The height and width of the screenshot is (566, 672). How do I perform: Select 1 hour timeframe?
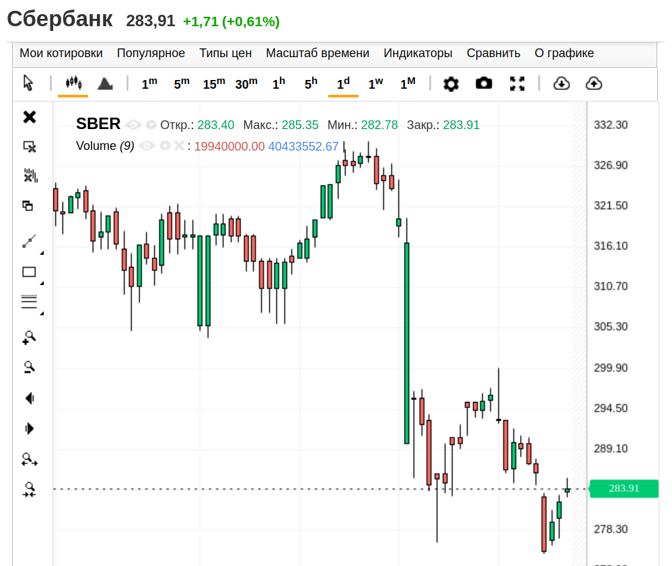(278, 83)
